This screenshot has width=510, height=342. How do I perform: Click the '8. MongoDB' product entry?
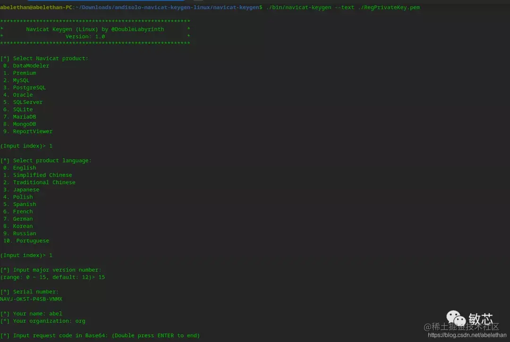point(20,124)
